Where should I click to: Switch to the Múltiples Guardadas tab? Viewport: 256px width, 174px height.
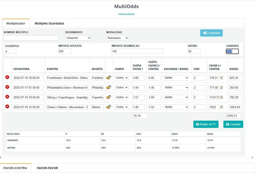(50, 24)
